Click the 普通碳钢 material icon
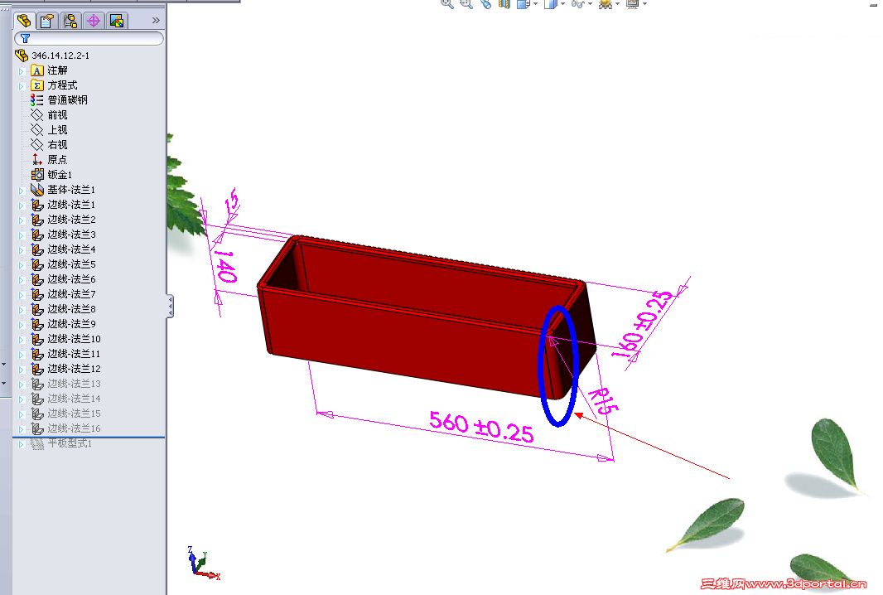The width and height of the screenshot is (883, 595). pos(36,100)
